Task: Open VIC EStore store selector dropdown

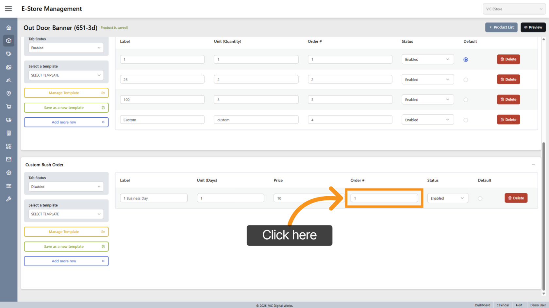Action: (514, 9)
